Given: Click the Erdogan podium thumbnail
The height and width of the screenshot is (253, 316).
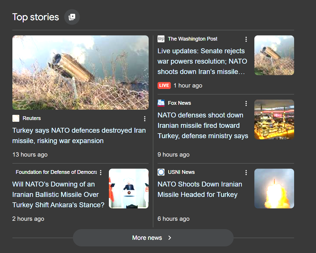Looking at the screenshot, I should (x=128, y=189).
